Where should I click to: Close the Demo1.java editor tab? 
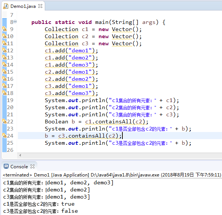point(40,6)
